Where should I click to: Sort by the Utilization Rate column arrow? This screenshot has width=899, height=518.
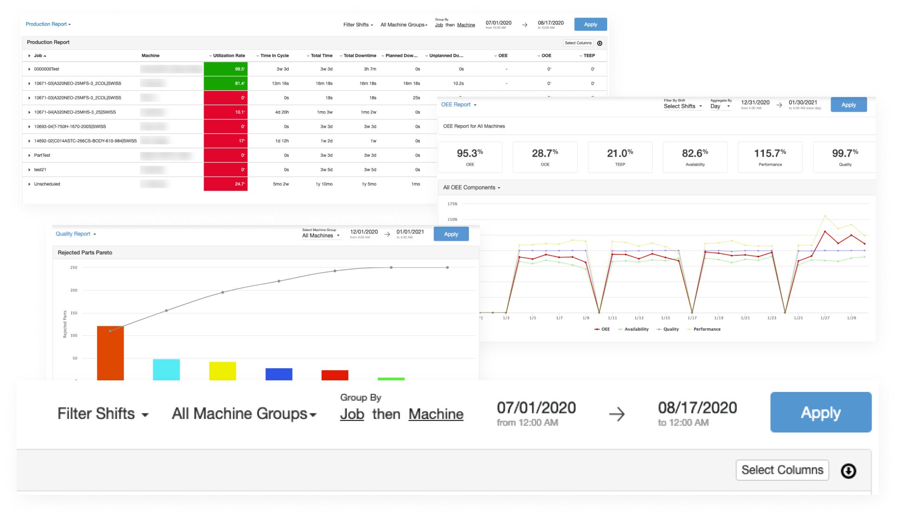(210, 56)
